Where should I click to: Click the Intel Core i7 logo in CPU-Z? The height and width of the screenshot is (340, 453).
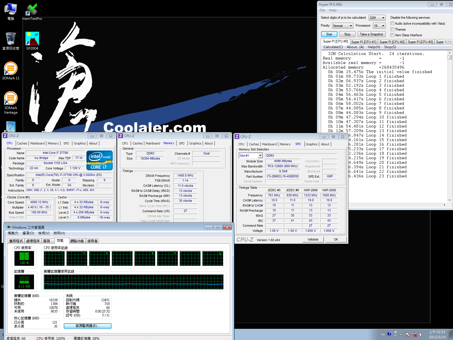click(x=99, y=160)
